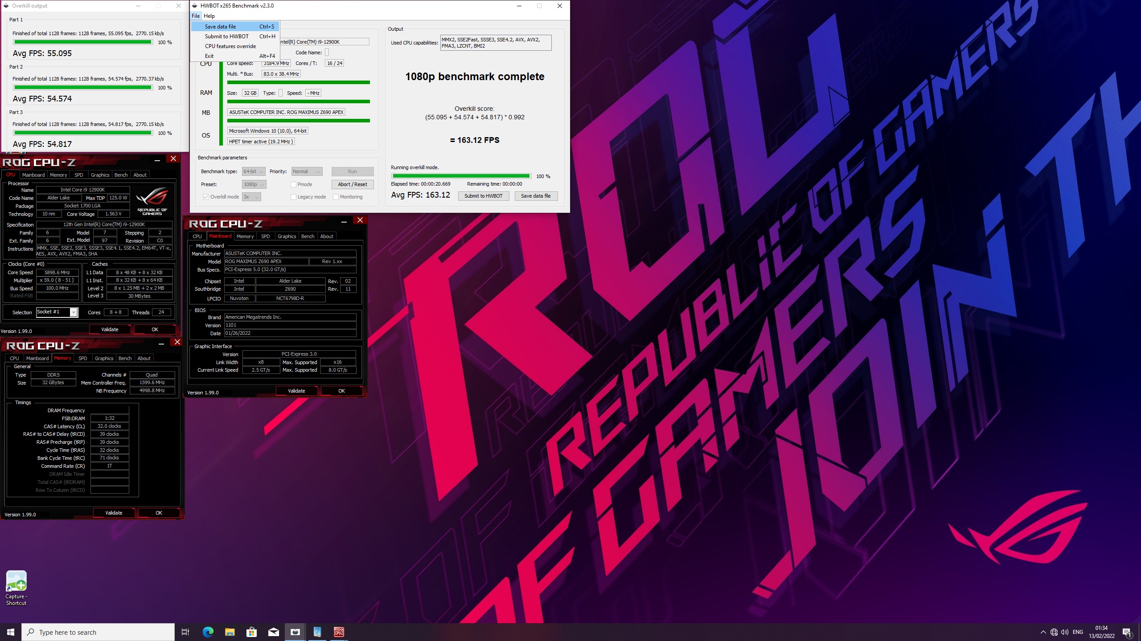
Task: Click the greyed Run button
Action: coord(352,171)
